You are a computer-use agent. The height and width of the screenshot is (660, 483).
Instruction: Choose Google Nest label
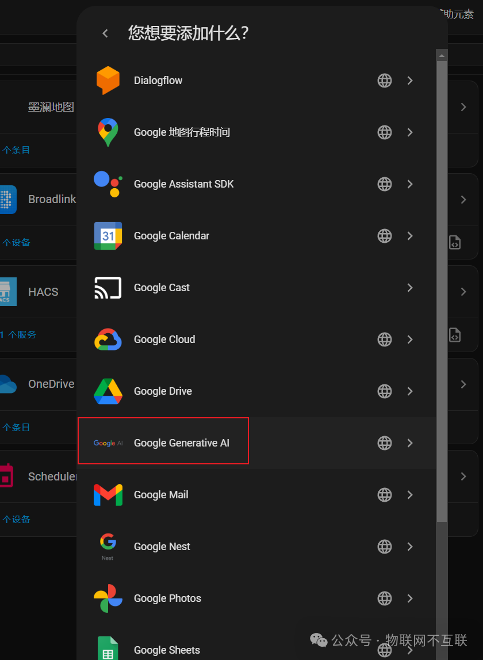(x=162, y=546)
